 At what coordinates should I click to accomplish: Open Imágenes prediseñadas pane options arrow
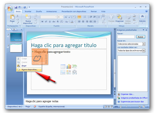144,30
